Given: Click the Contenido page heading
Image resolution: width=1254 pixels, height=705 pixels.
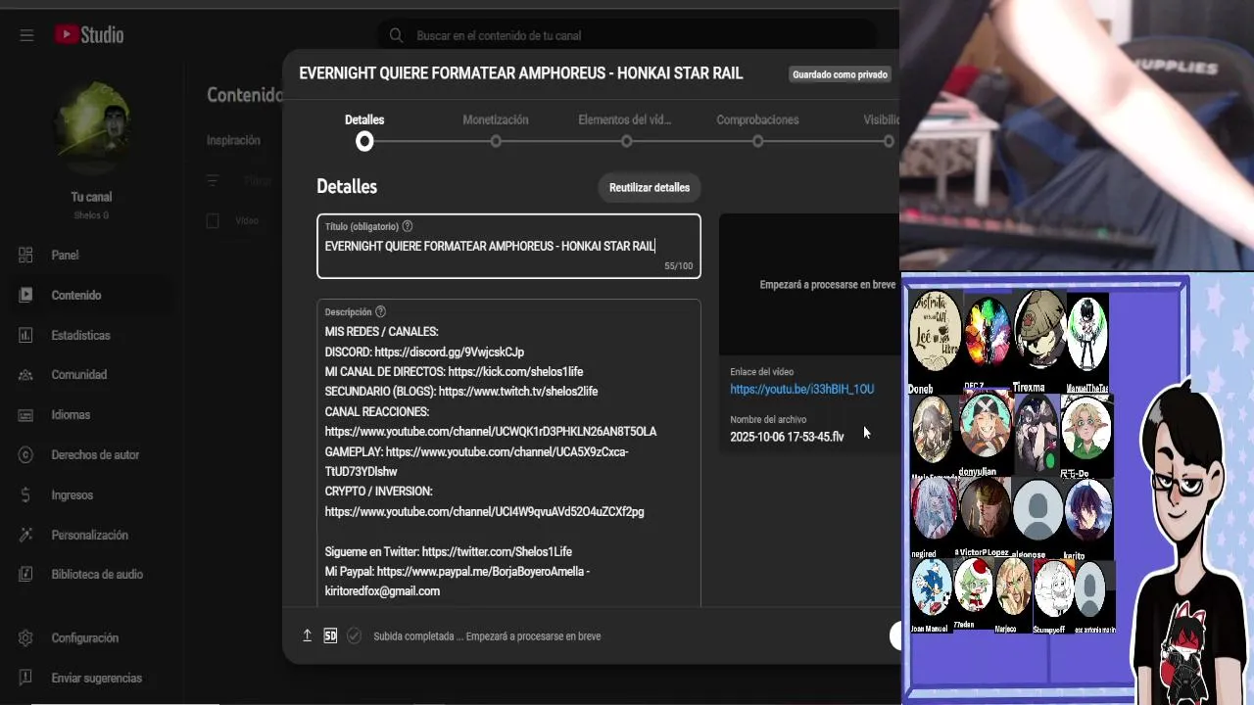Looking at the screenshot, I should tap(244, 95).
